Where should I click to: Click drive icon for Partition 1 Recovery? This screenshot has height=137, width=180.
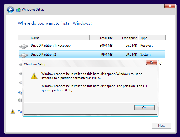(24, 46)
